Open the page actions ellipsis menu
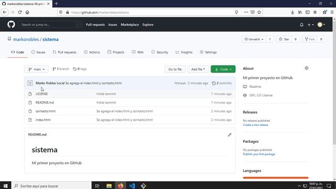Screen dimensions: 336x189 pyautogui.click(x=246, y=12)
